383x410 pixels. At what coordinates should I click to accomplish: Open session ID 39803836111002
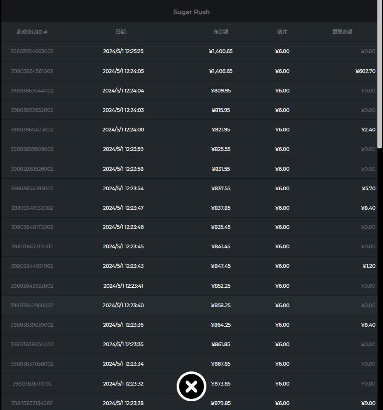coord(32,383)
